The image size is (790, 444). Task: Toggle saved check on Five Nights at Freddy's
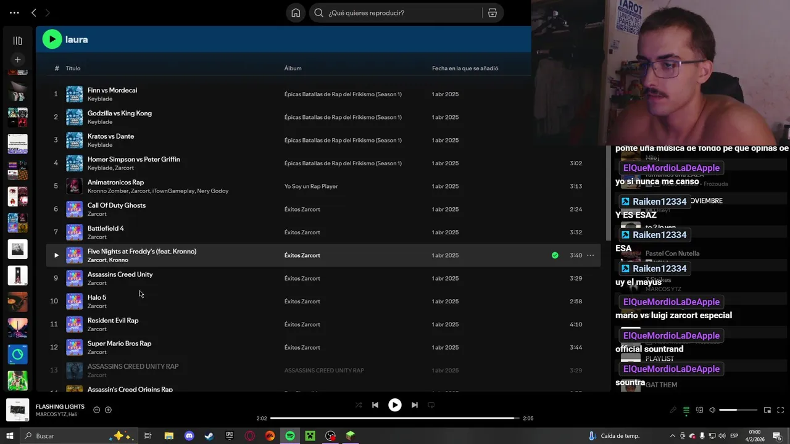pyautogui.click(x=555, y=255)
